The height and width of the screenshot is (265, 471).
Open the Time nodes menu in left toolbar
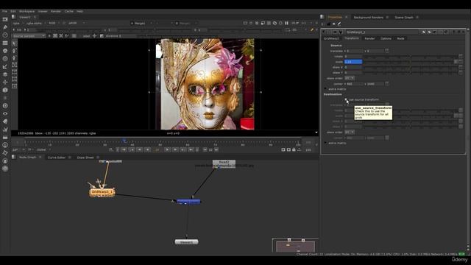[x=5, y=35]
